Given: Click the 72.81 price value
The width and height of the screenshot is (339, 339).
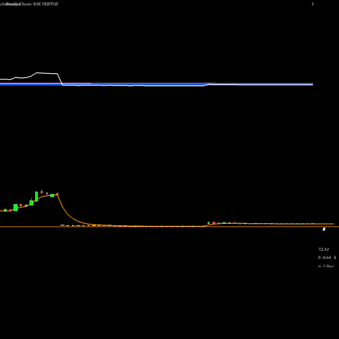Looking at the screenshot, I should (x=323, y=250).
